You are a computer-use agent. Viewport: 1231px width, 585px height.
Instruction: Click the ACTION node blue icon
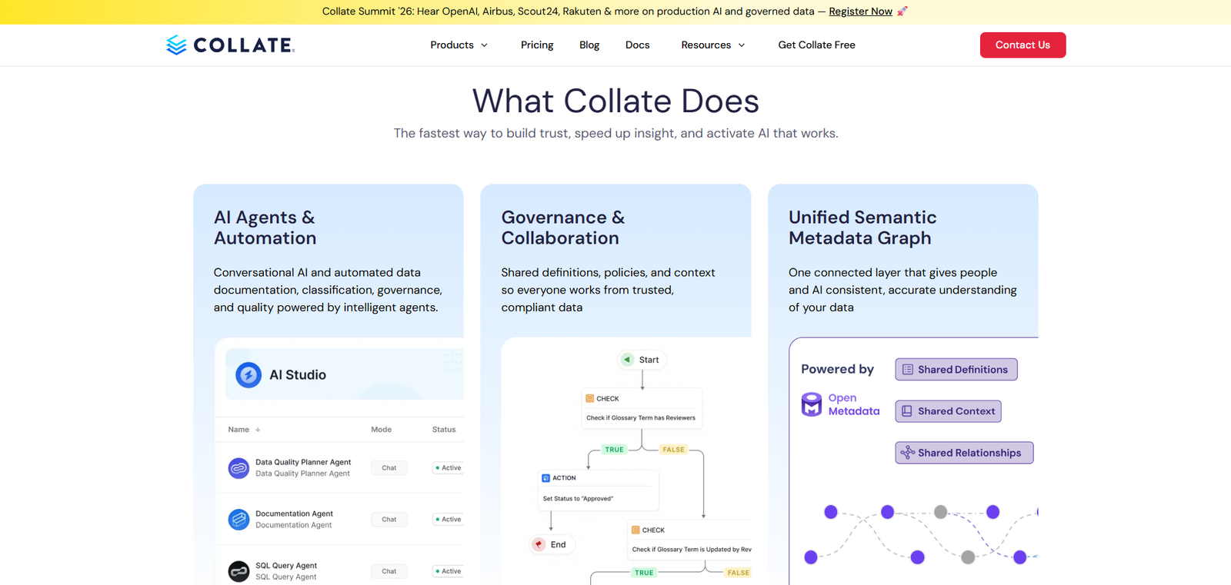pos(545,478)
